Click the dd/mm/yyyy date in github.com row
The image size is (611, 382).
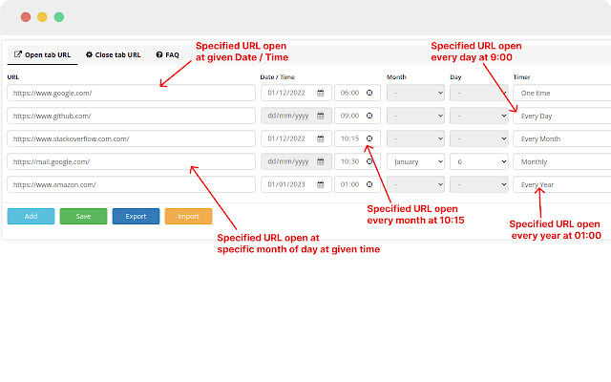pyautogui.click(x=296, y=116)
